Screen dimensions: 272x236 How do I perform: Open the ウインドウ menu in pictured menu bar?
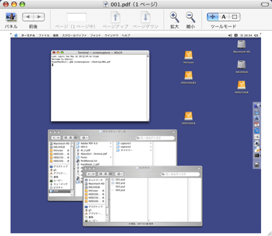pos(111,36)
